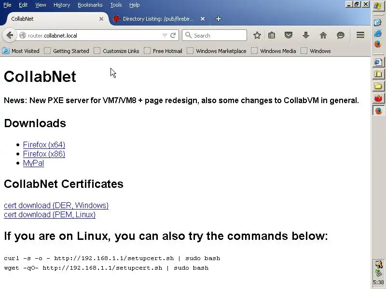Select the active Firefox taskbar button
This screenshot has width=386, height=289.
coord(378,110)
